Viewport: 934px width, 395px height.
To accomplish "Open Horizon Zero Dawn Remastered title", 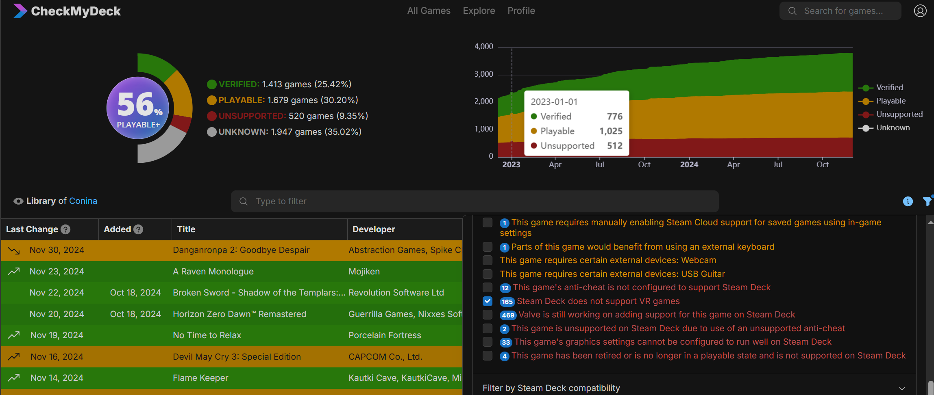I will (x=239, y=314).
